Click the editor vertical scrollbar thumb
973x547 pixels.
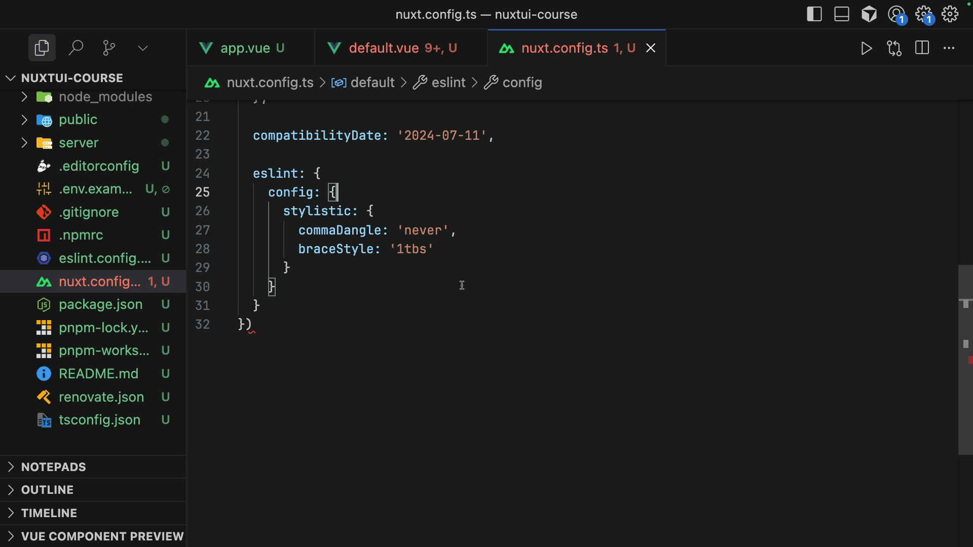(x=965, y=360)
